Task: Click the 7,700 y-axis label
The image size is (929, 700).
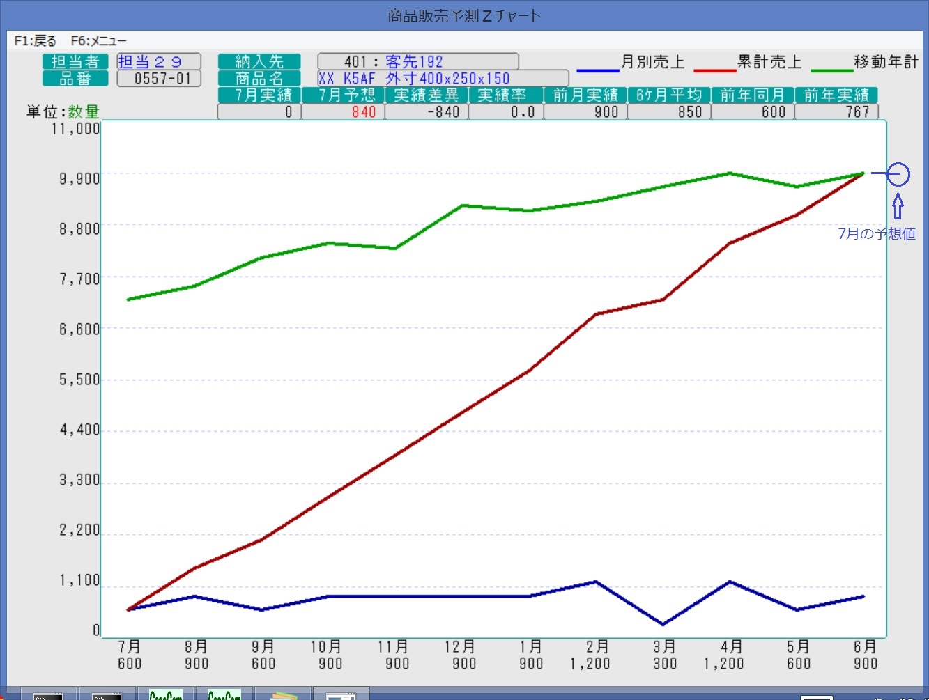Action: click(79, 279)
